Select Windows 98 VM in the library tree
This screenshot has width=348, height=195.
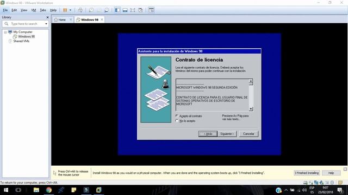26,36
